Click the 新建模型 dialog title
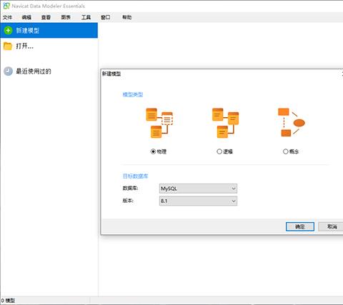The image size is (343, 305). pos(111,74)
